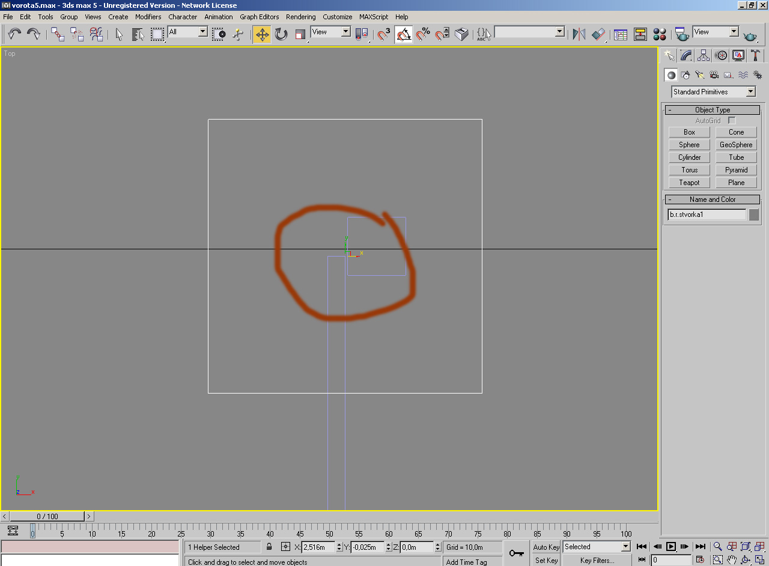The height and width of the screenshot is (566, 769).
Task: Click the X coordinate spinner arrows
Action: coord(339,547)
